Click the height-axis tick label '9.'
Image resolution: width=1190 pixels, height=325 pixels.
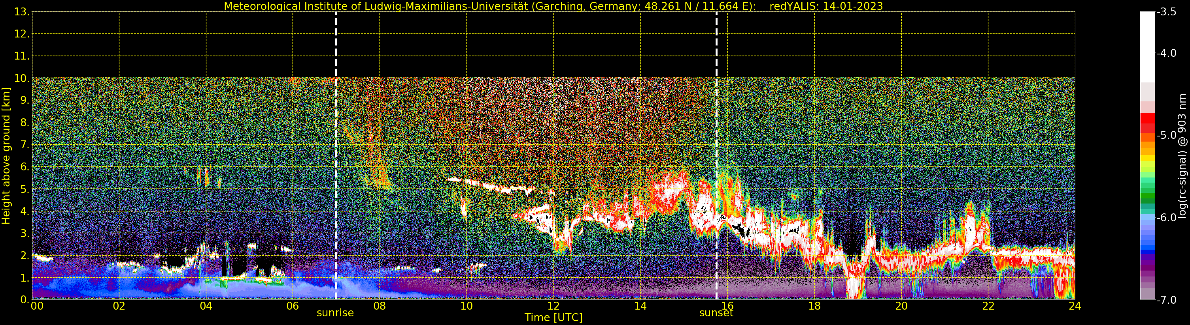(x=25, y=101)
